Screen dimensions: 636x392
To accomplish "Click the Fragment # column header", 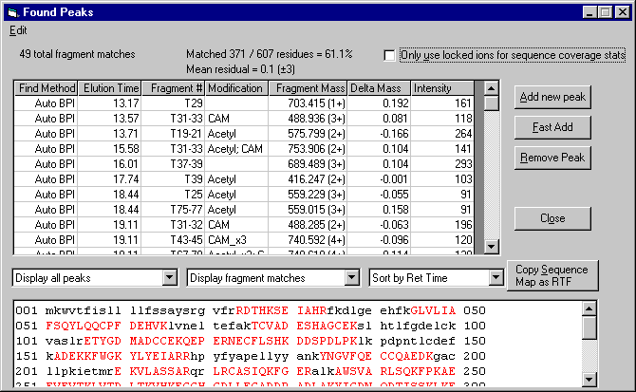I will tap(174, 88).
